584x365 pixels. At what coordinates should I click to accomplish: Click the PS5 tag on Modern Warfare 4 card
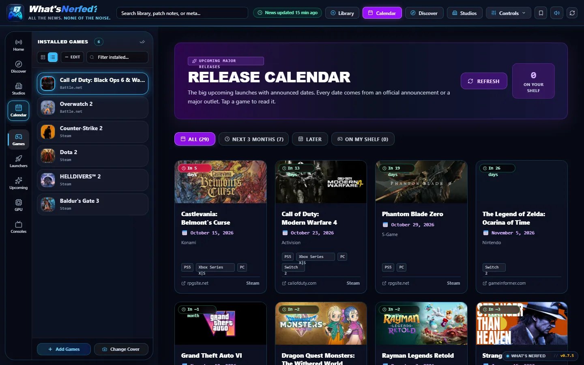[288, 257]
